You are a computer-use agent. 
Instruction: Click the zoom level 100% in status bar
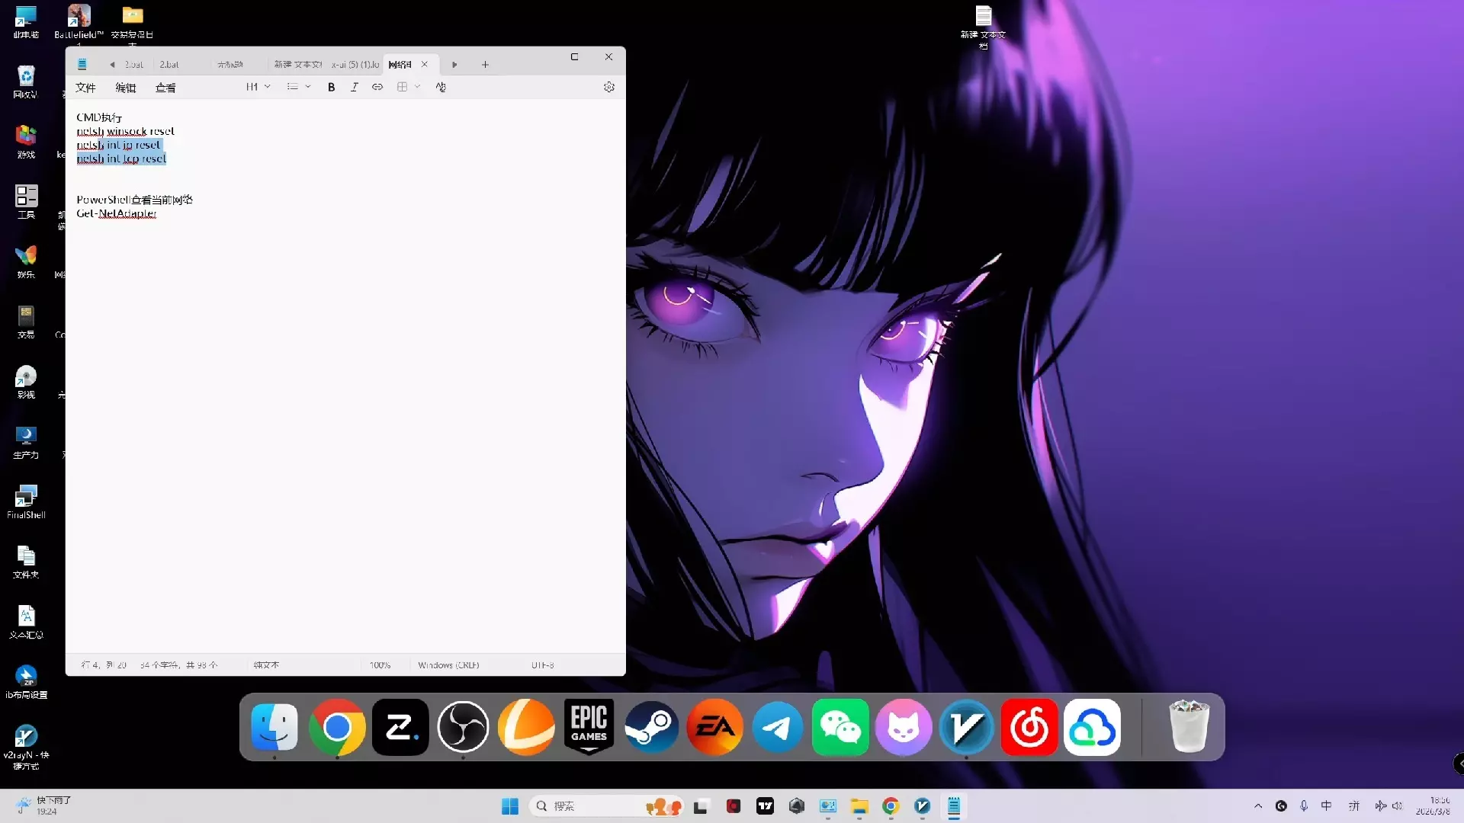(x=380, y=665)
